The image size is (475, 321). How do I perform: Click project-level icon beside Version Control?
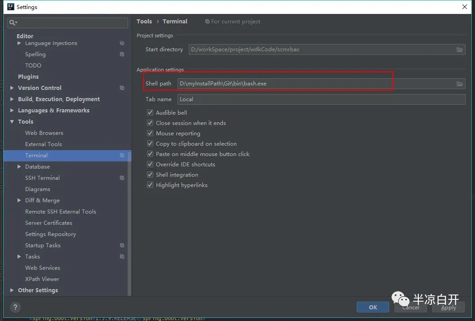pos(122,88)
